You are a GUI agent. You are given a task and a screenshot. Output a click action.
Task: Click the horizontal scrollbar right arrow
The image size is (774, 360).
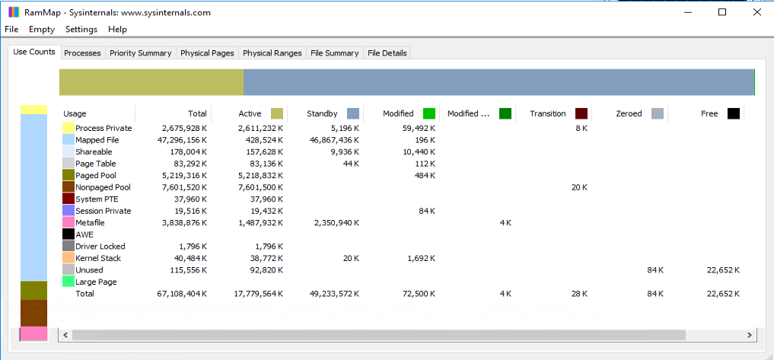point(750,335)
